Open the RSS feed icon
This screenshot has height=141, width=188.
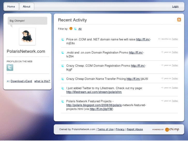(179, 20)
